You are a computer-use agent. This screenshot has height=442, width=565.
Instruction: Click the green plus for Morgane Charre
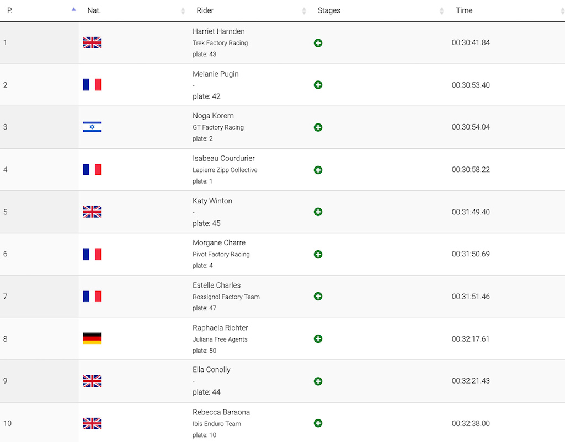[318, 255]
